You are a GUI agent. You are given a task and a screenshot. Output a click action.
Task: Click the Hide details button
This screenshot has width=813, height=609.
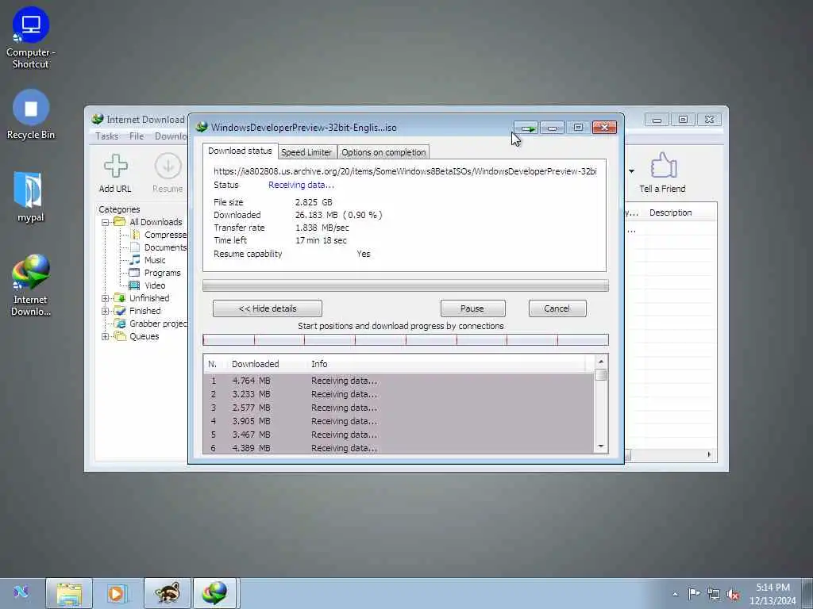pos(267,308)
